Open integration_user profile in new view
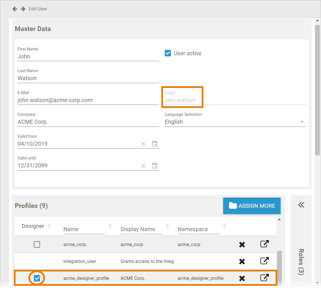Screen dimensions: 321x288 point(264,261)
